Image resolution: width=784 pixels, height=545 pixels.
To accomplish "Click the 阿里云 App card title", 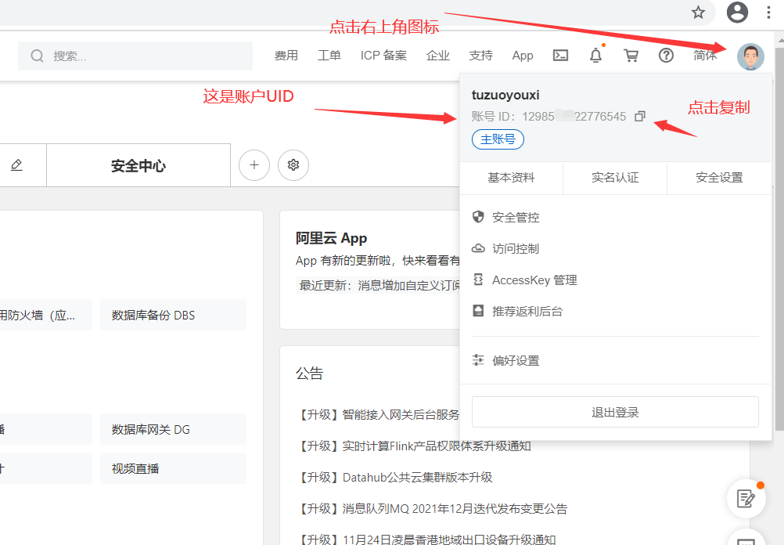I will coord(331,238).
